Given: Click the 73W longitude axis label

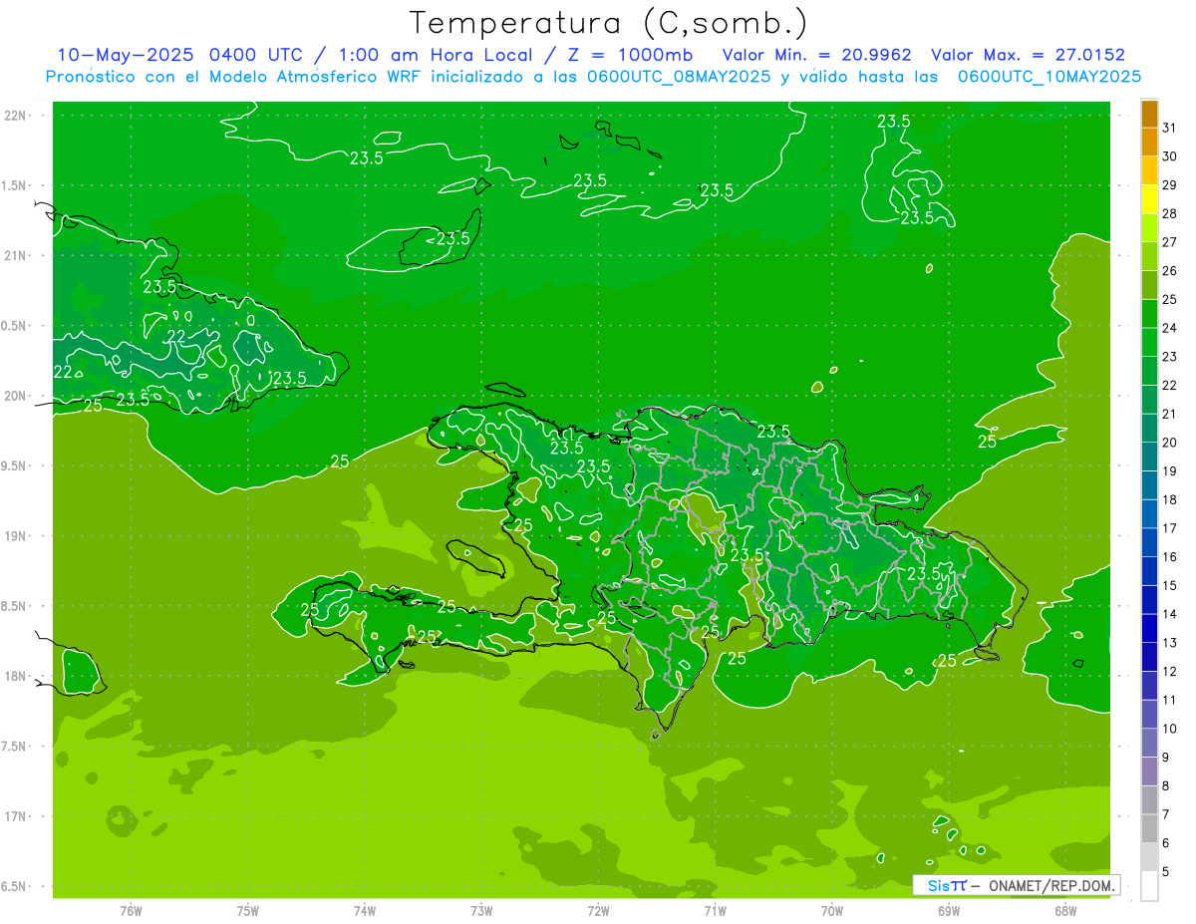Looking at the screenshot, I should coord(481,910).
